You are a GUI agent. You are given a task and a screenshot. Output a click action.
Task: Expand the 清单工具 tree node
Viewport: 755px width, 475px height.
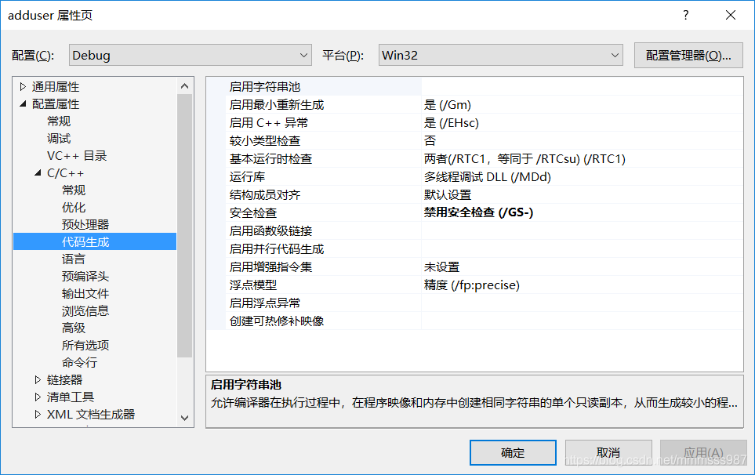click(38, 397)
